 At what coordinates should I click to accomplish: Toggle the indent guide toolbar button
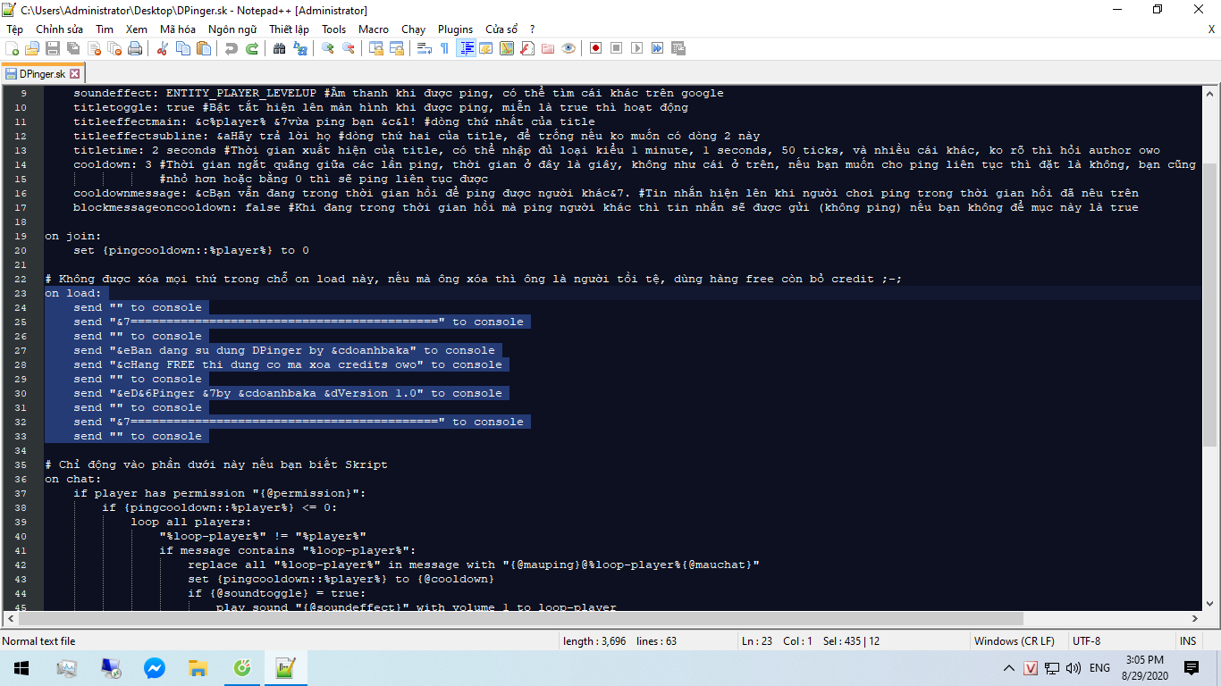(466, 48)
